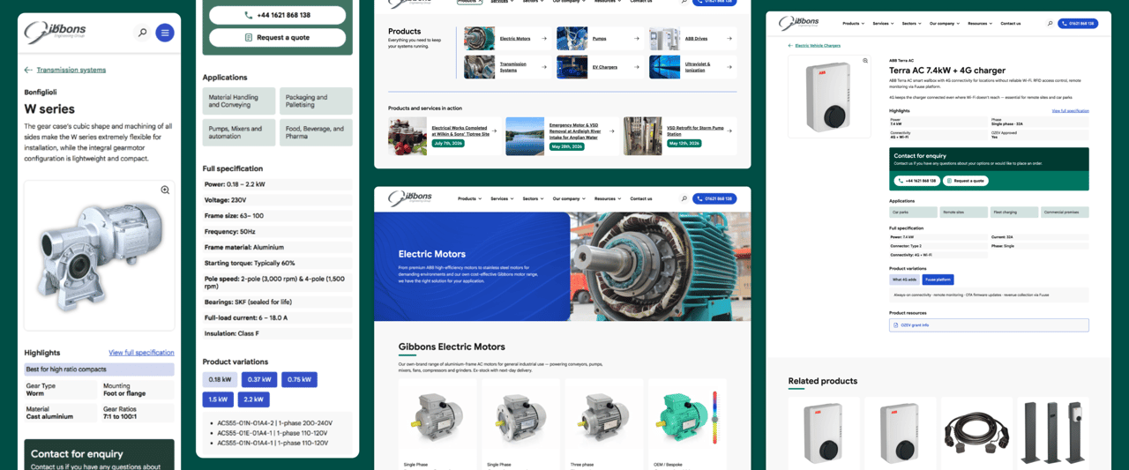Click the search icon on the Electric Motors page
1129x470 pixels.
(684, 198)
